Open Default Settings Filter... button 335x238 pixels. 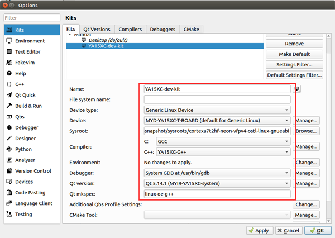click(x=294, y=75)
